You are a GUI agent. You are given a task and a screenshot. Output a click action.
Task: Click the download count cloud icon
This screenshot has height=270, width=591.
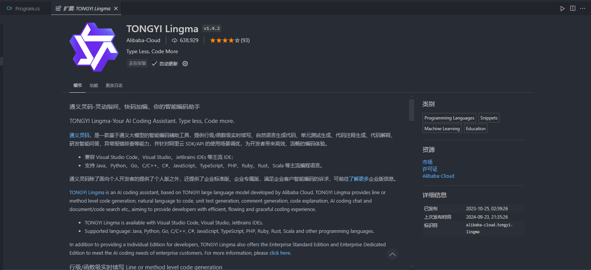pos(175,40)
